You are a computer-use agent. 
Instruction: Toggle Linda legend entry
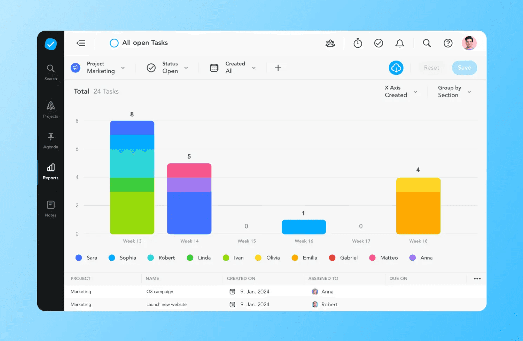(x=199, y=258)
